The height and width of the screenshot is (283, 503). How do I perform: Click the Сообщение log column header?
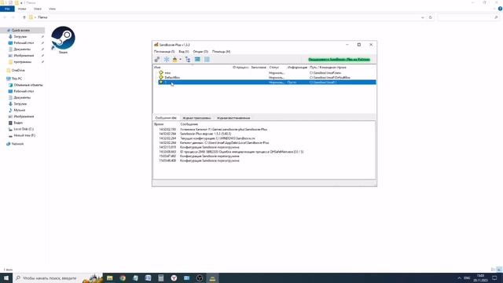coord(189,124)
